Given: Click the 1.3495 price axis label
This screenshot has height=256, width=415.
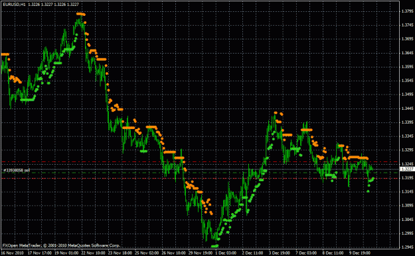Looking at the screenshot, I should pos(407,95).
